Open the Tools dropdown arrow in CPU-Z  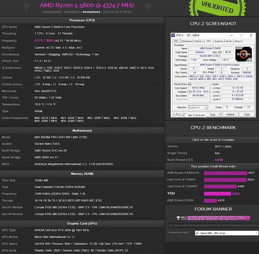click(x=220, y=114)
